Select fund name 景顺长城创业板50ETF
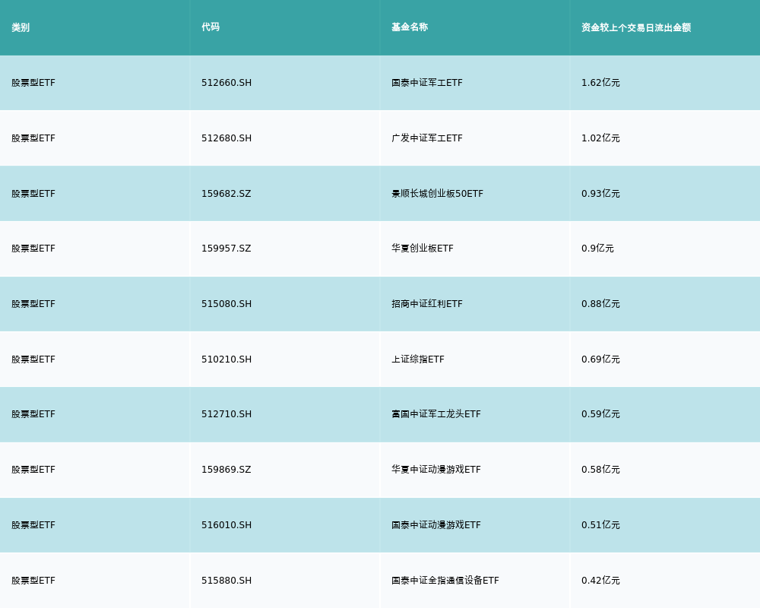Screen dimensions: 760x608 coord(437,194)
